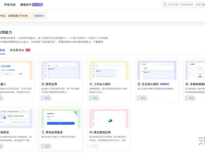This screenshot has height=154, width=205.
Task: Click the 移动应用登录 phone icon
Action: [43, 132]
